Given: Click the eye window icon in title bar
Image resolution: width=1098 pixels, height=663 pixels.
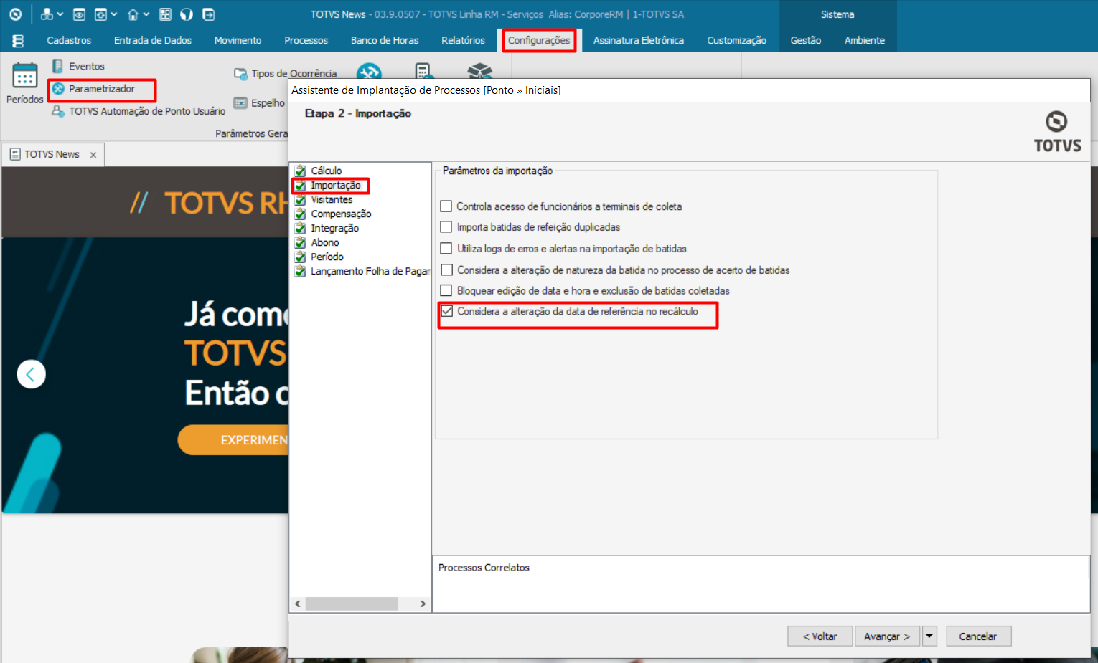Looking at the screenshot, I should click(x=80, y=14).
